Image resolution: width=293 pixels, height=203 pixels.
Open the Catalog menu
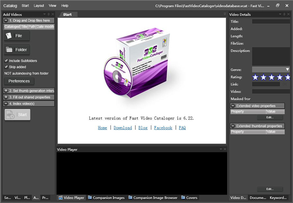point(10,6)
